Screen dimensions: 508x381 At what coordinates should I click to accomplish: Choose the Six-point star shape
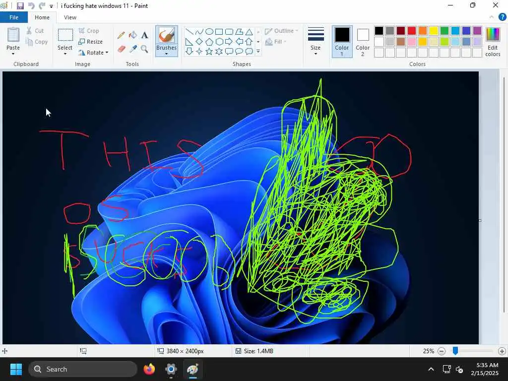[219, 51]
